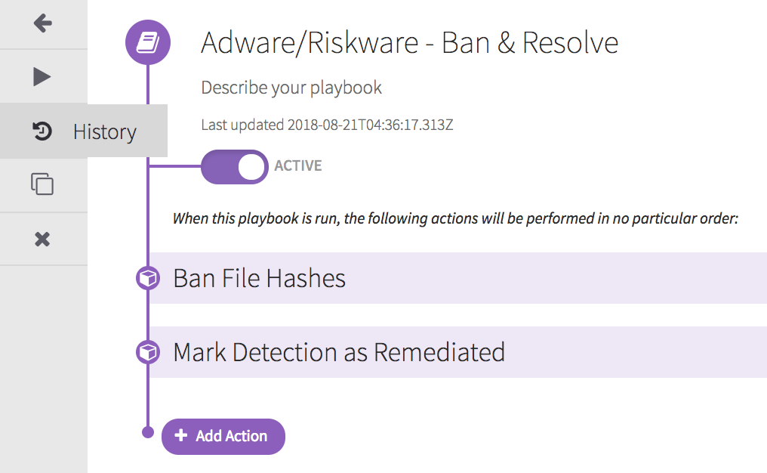Viewport: 767px width, 473px height.
Task: Click the timeline end dot beside Add Action
Action: (148, 433)
